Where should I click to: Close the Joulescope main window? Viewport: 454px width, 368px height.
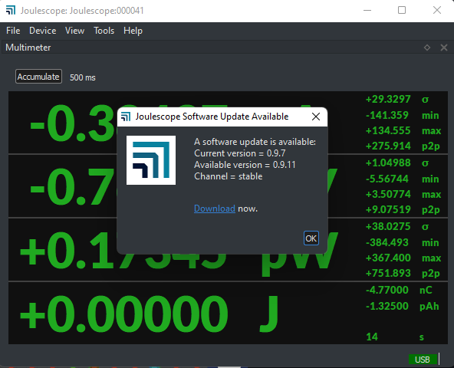pyautogui.click(x=437, y=11)
